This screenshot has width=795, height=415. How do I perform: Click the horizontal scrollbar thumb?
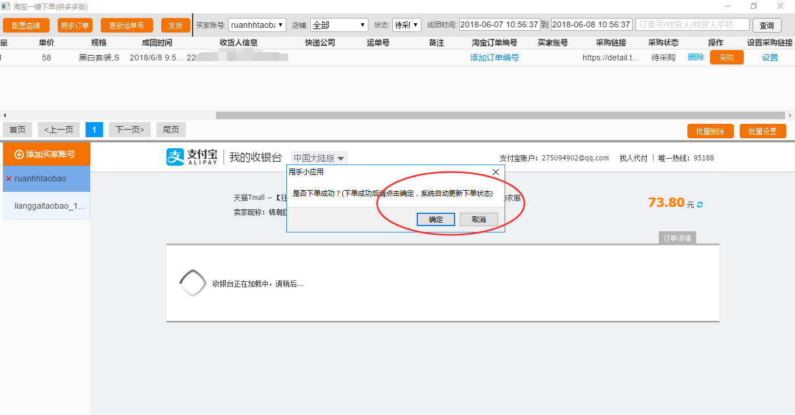(501, 115)
